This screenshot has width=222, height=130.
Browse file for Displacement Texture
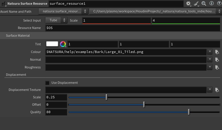217,90
